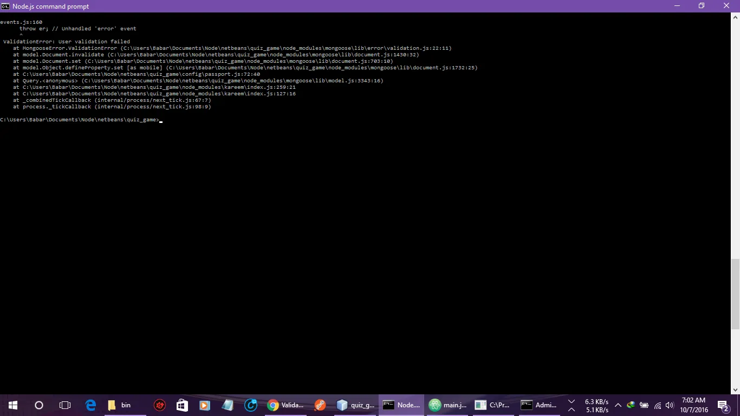Click the network speed meter readout

[x=596, y=406]
